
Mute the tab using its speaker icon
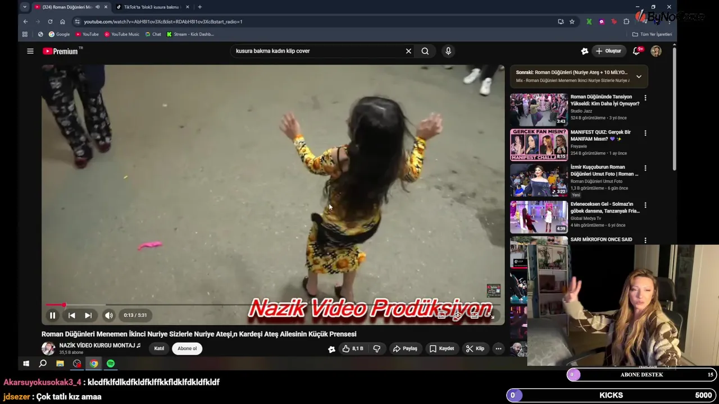point(98,7)
